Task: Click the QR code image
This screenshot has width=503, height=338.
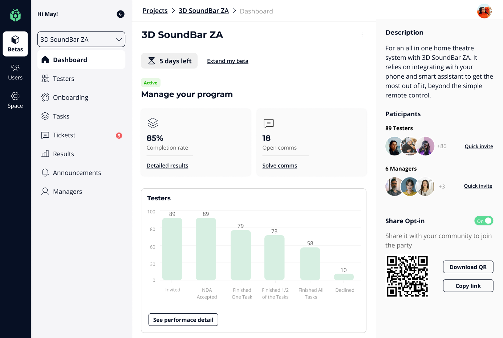Action: pos(407,276)
